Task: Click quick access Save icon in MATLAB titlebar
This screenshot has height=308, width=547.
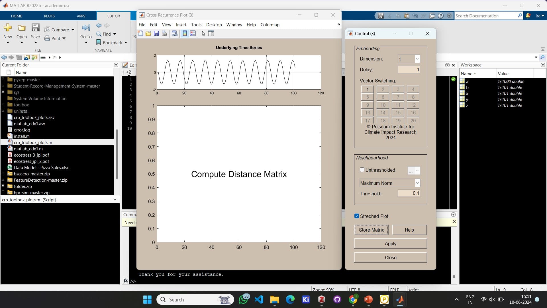Action: (x=381, y=16)
